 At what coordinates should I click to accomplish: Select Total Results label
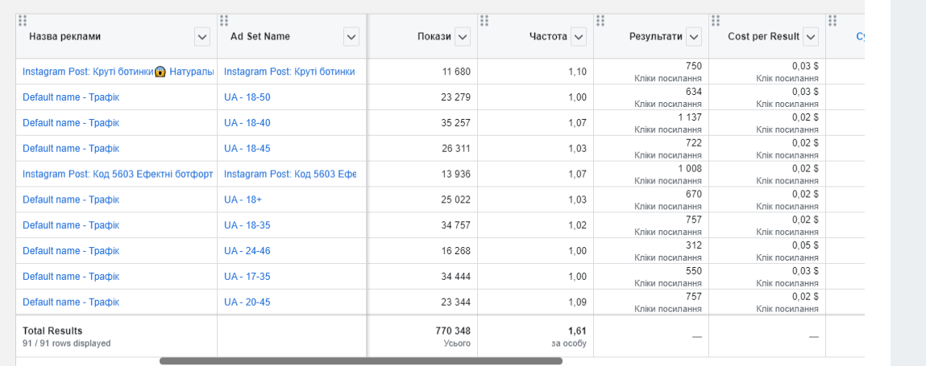click(52, 331)
